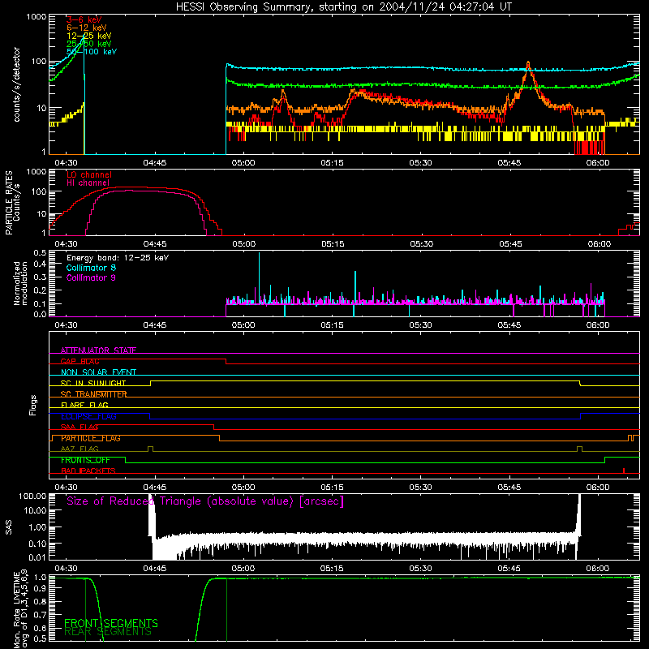The image size is (649, 649).
Task: Click the NON_SOLAR_EVENT flag label
Action: pos(98,372)
